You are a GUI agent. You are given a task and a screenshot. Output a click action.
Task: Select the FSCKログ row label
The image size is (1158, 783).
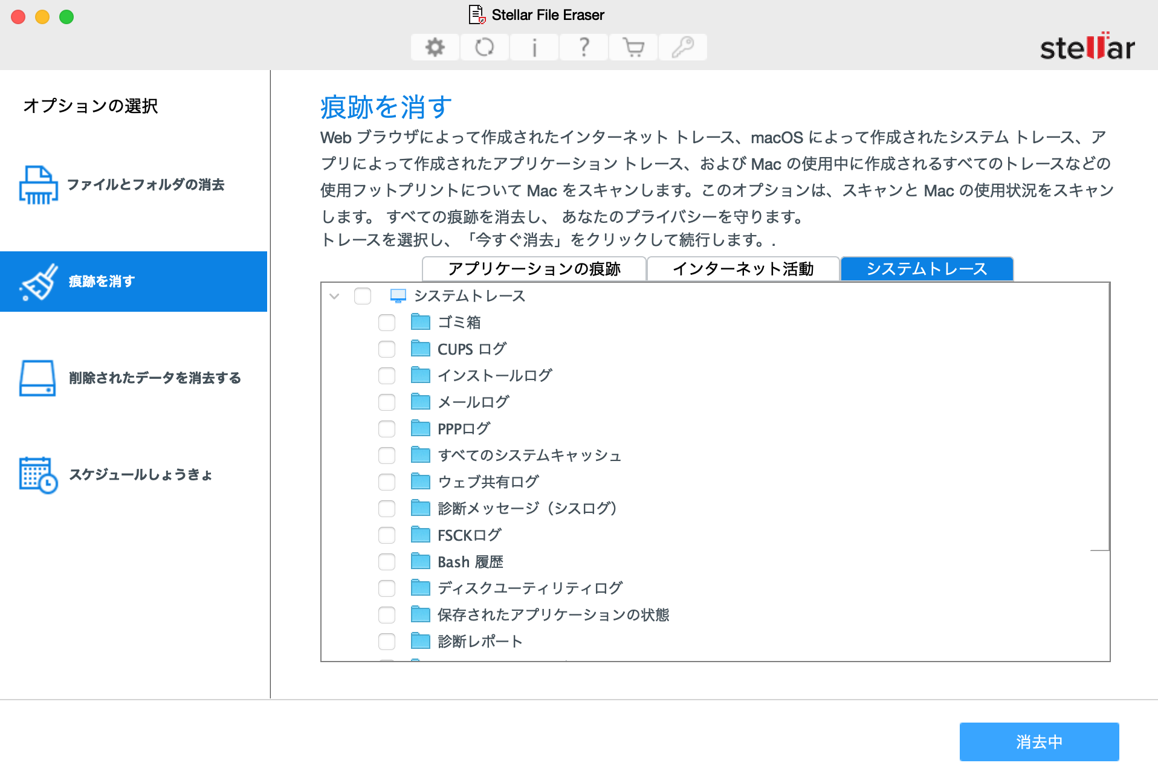pos(470,535)
